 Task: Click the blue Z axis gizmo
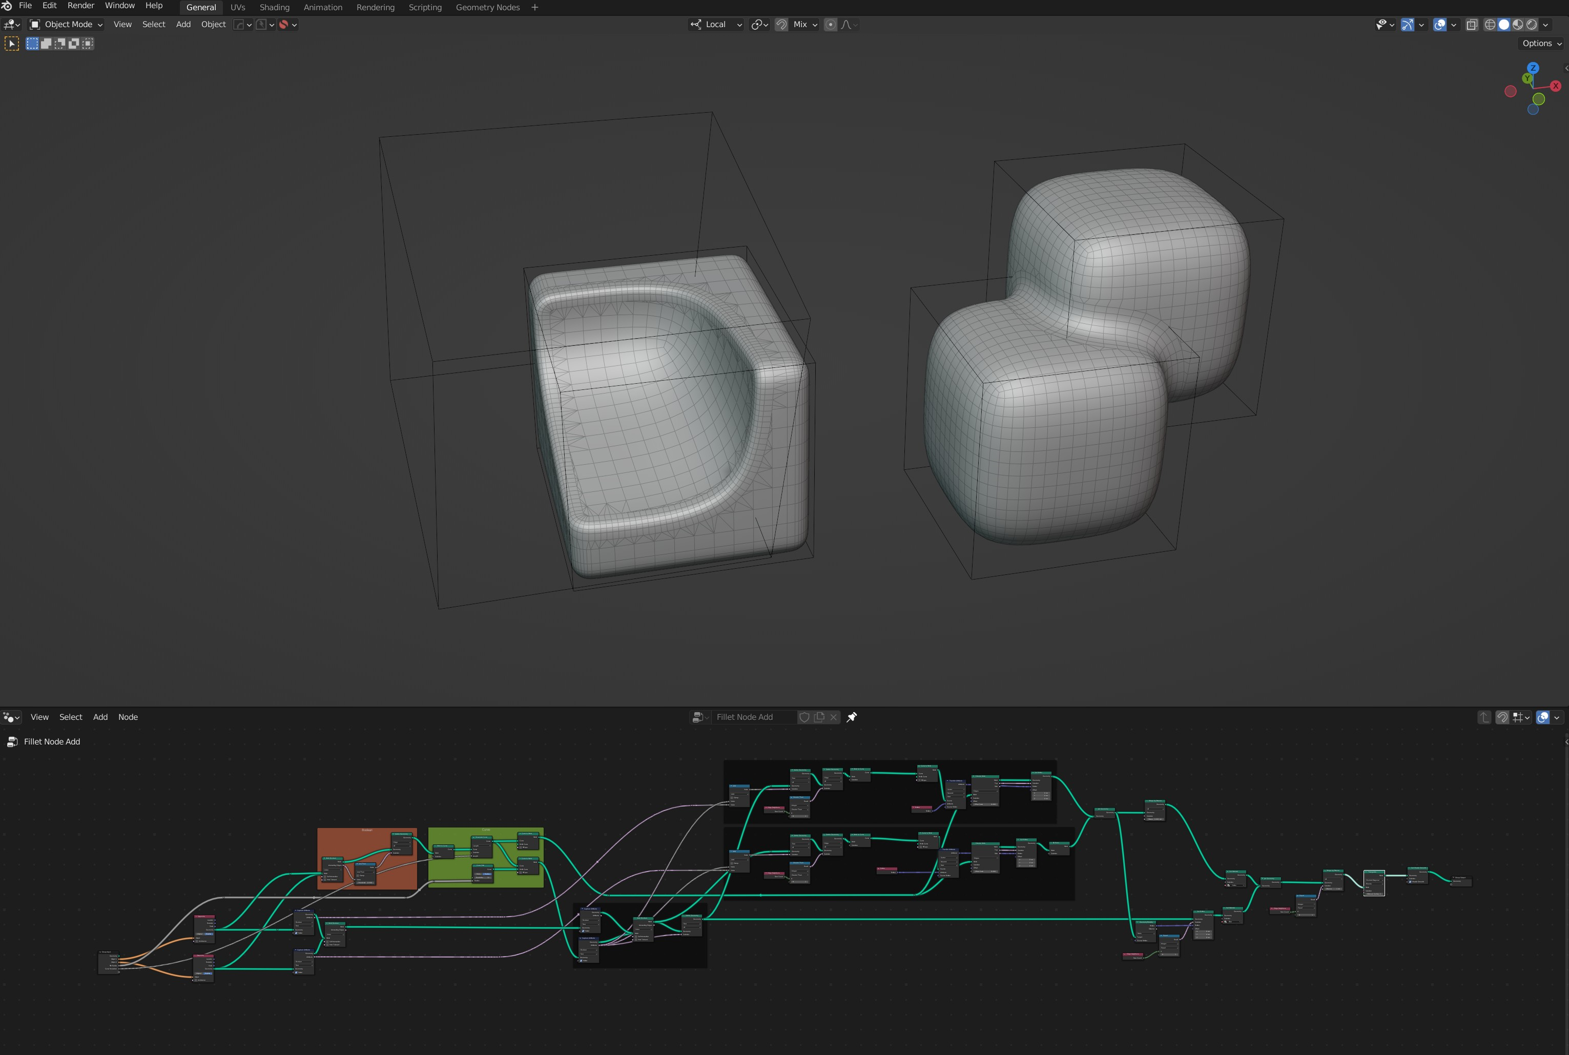pyautogui.click(x=1533, y=68)
